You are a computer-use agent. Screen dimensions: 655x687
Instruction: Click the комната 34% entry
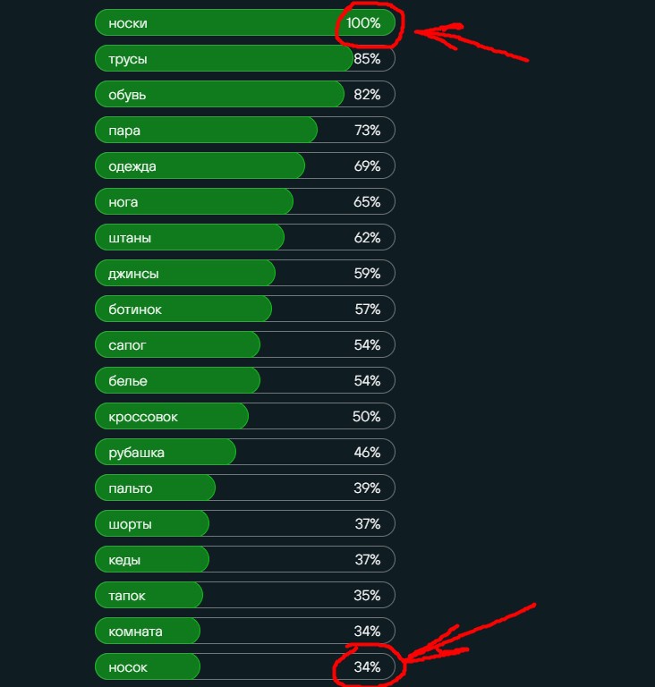pyautogui.click(x=244, y=631)
